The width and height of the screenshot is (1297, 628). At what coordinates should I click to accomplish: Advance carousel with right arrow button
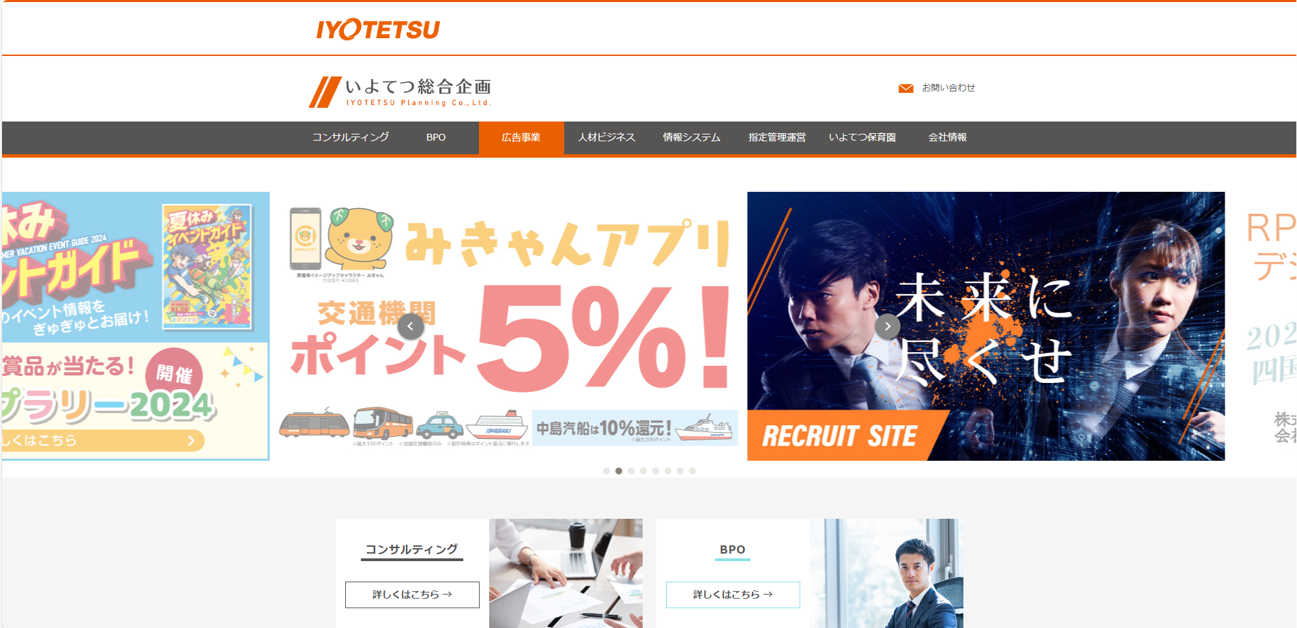pos(887,326)
